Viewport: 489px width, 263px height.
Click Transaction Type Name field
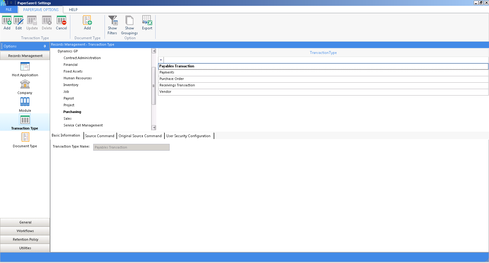click(131, 147)
